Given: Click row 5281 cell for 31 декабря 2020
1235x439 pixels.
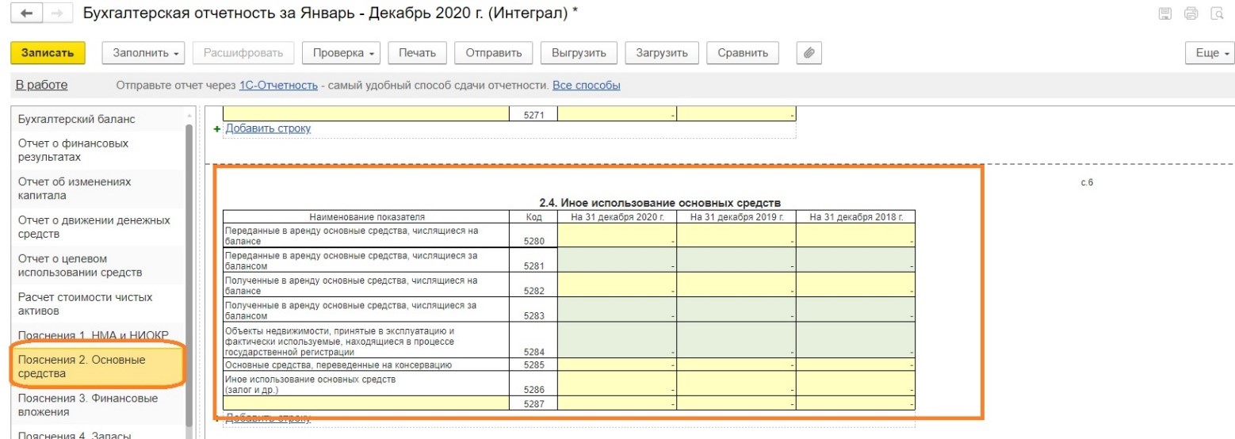Looking at the screenshot, I should click(x=617, y=261).
